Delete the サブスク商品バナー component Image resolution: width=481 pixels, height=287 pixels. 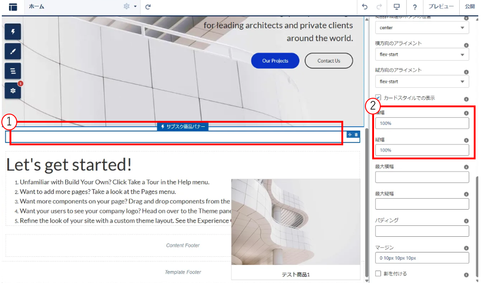pos(356,134)
